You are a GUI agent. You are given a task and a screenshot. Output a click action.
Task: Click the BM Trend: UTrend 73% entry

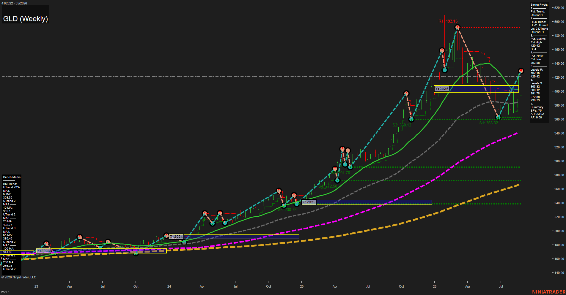coord(11,186)
